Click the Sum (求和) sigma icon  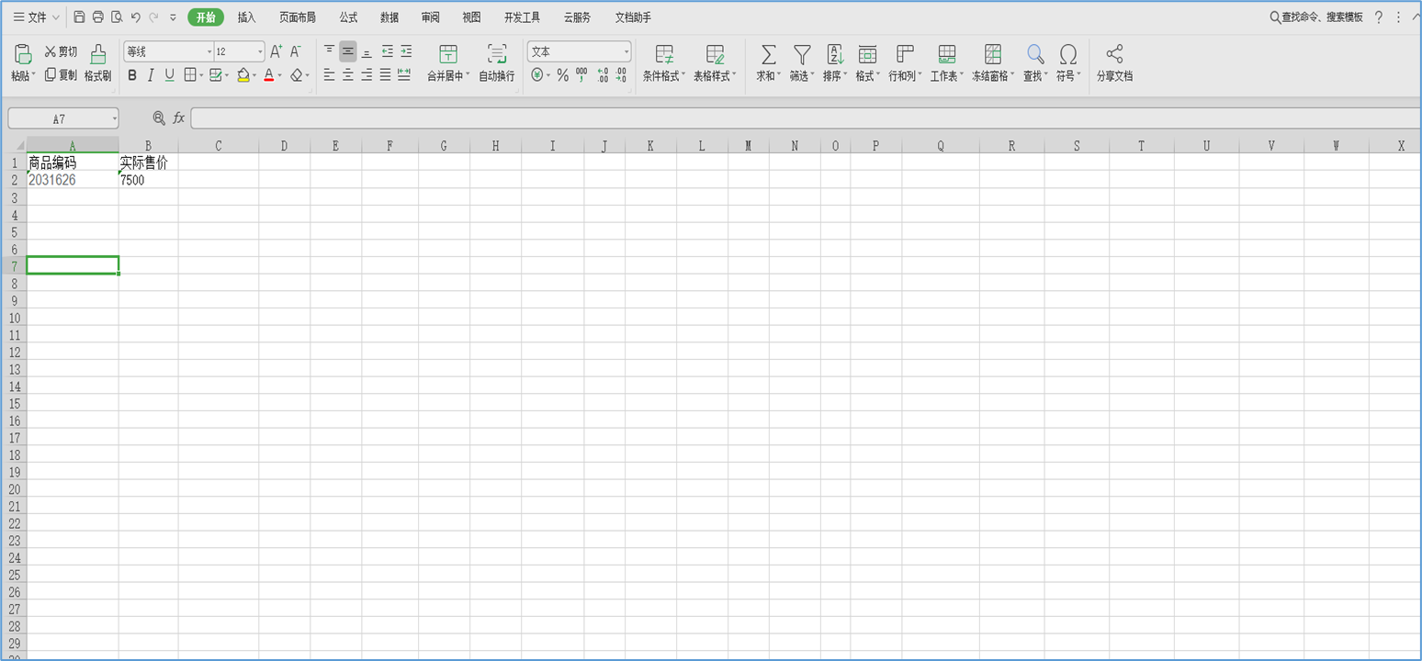point(768,54)
